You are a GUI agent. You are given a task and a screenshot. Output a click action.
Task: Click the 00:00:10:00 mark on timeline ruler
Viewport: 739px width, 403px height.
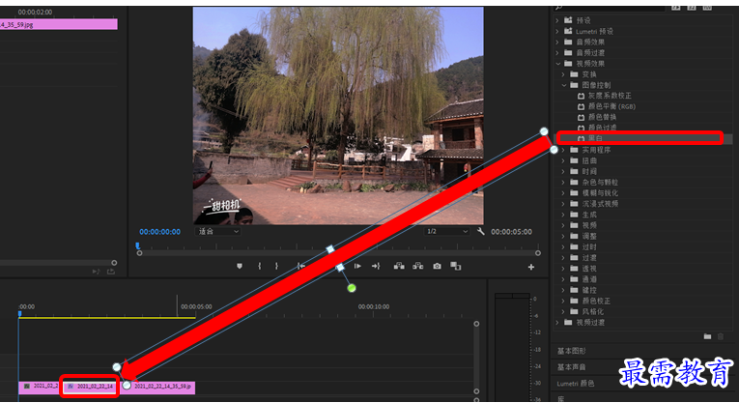click(373, 307)
